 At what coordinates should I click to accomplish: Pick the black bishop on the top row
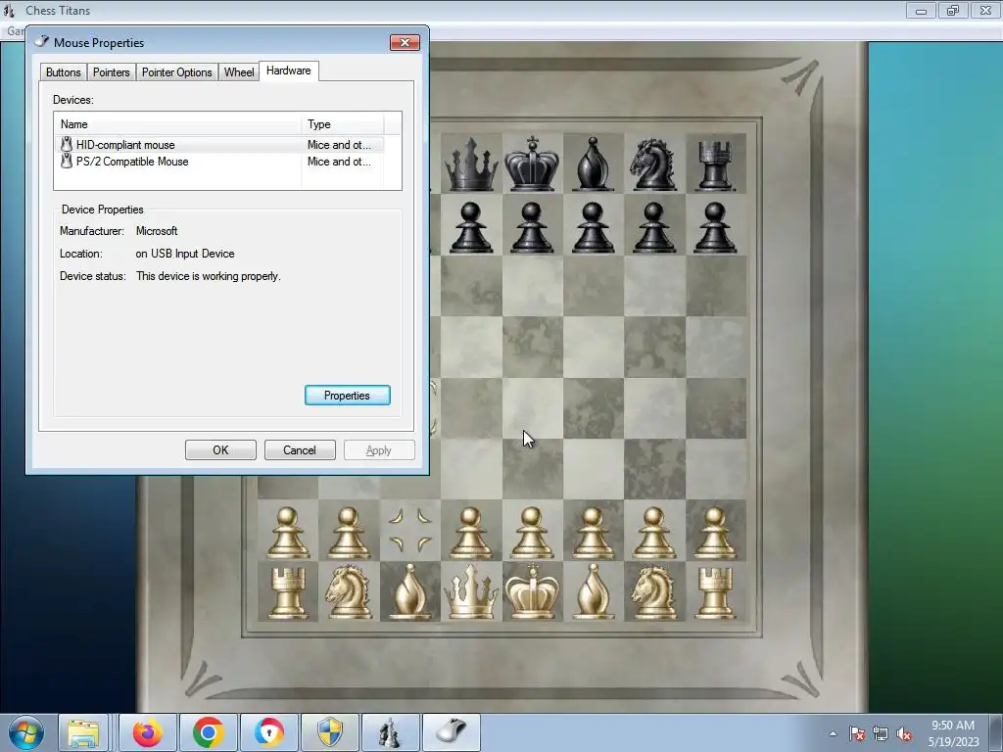pos(593,164)
